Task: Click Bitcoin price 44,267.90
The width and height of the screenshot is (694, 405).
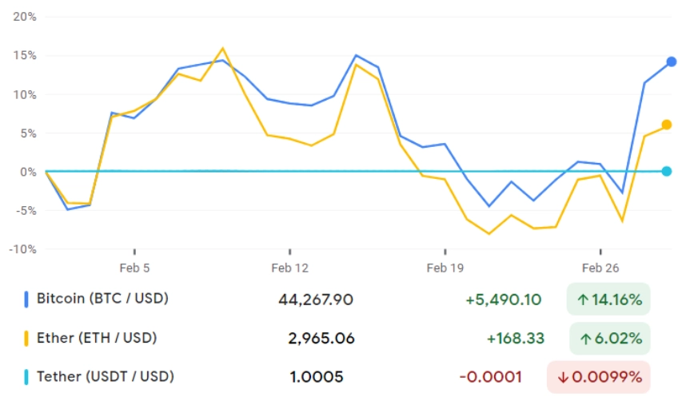Action: (316, 300)
